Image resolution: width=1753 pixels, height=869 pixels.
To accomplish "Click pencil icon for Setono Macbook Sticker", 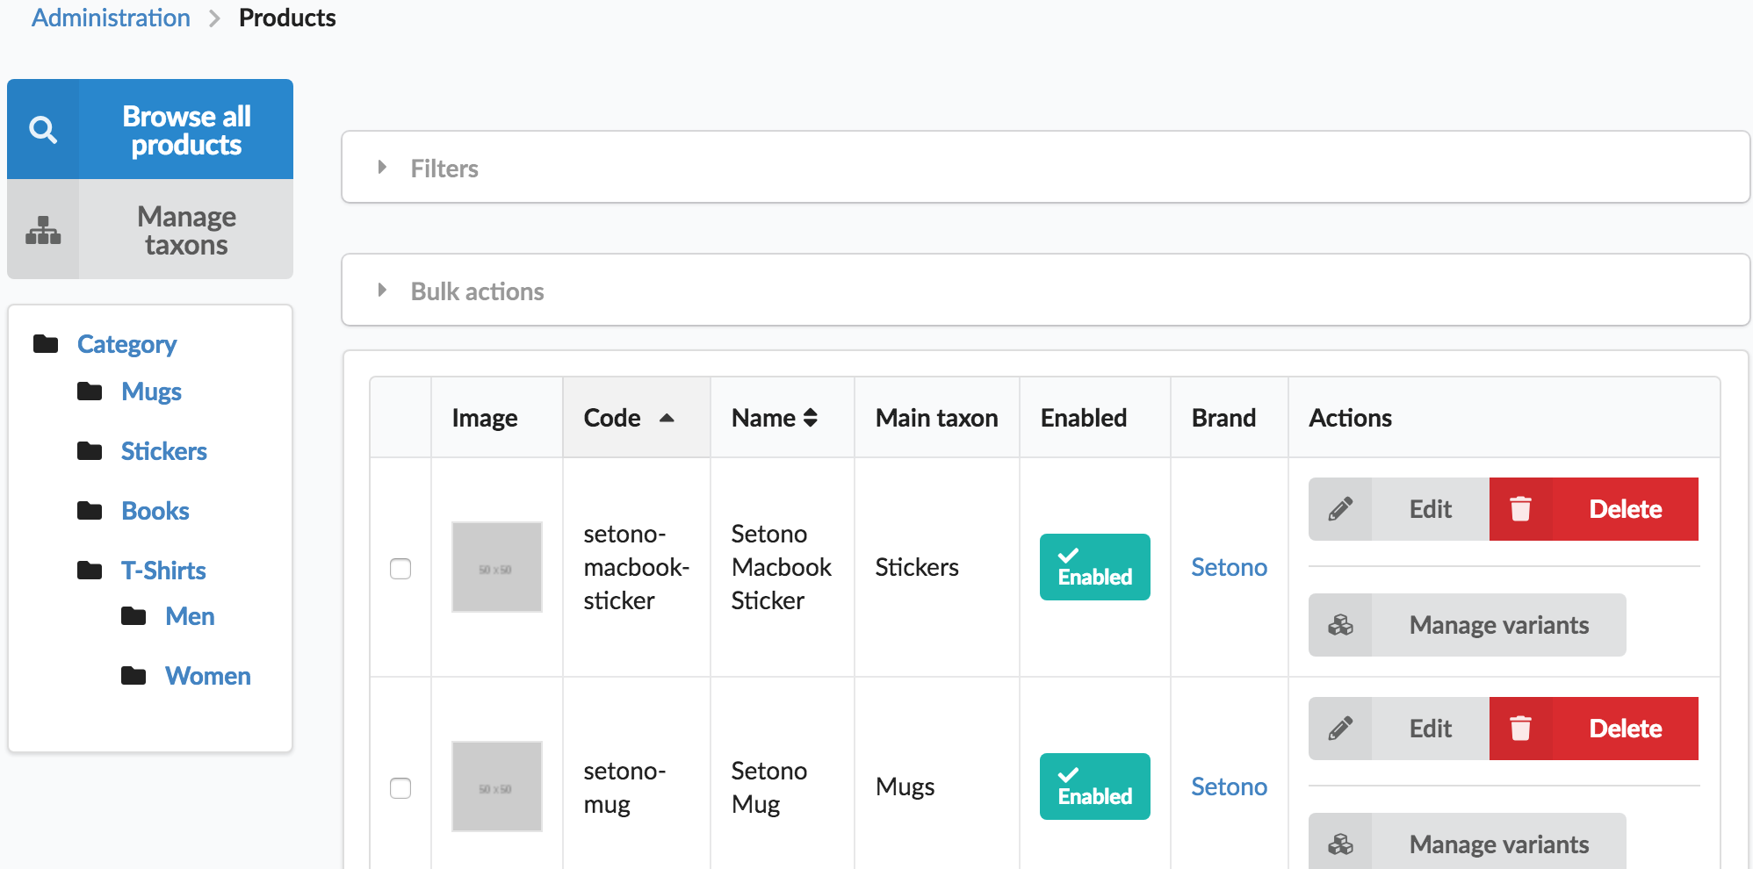I will tap(1340, 509).
